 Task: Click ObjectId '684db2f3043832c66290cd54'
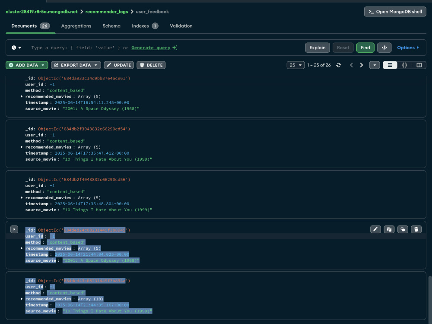tap(84, 129)
